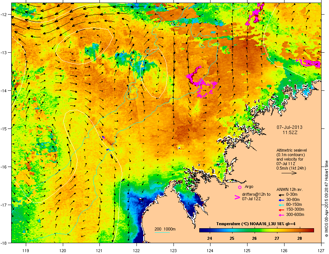Viewport: 329px width, 254px height.
Task: Click the longitude axis label '122'
Action: [136, 251]
